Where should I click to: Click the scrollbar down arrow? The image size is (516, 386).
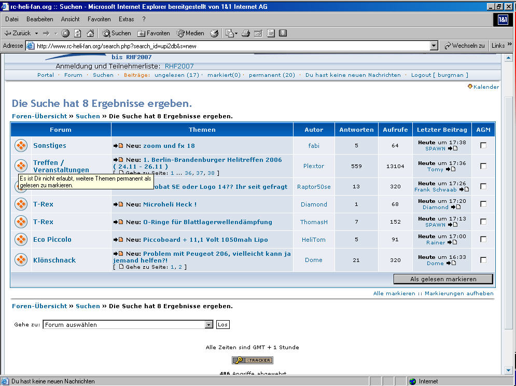pos(508,371)
